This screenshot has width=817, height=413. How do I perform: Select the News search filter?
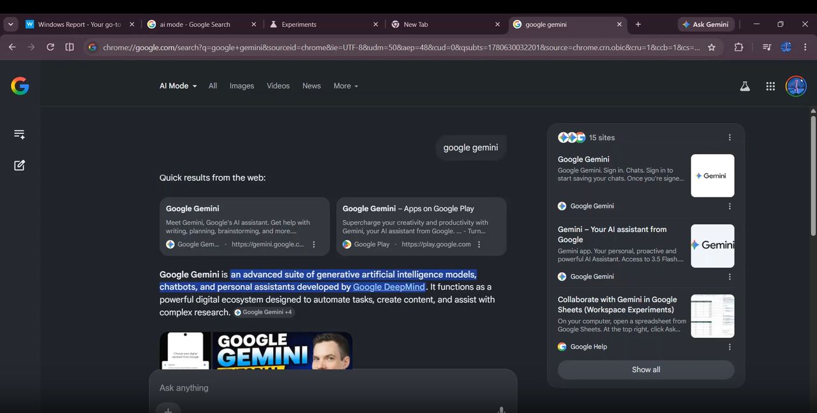coord(311,86)
